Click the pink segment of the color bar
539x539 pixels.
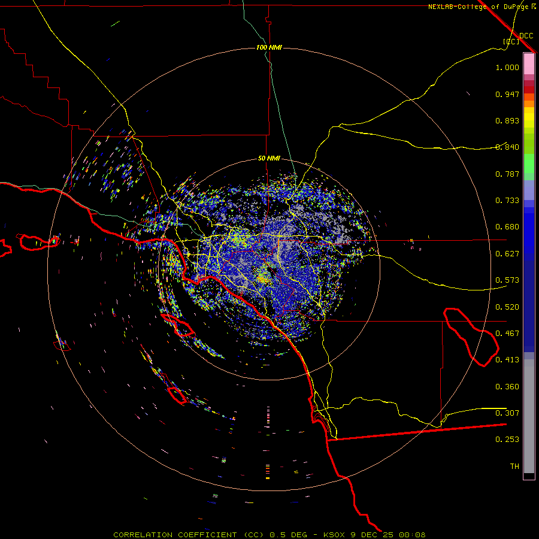529,64
